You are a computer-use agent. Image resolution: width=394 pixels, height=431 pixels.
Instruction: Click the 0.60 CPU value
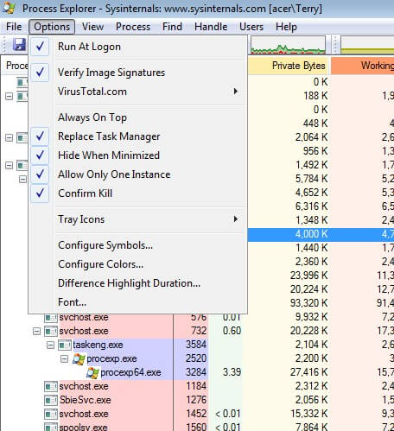point(232,331)
